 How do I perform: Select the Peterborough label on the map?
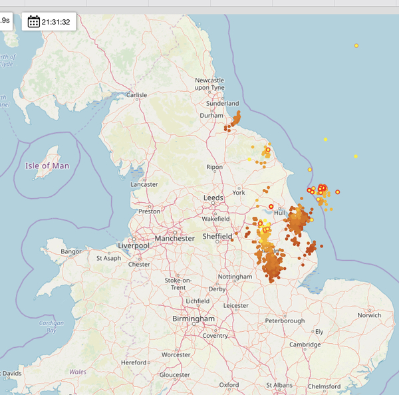tap(284, 321)
